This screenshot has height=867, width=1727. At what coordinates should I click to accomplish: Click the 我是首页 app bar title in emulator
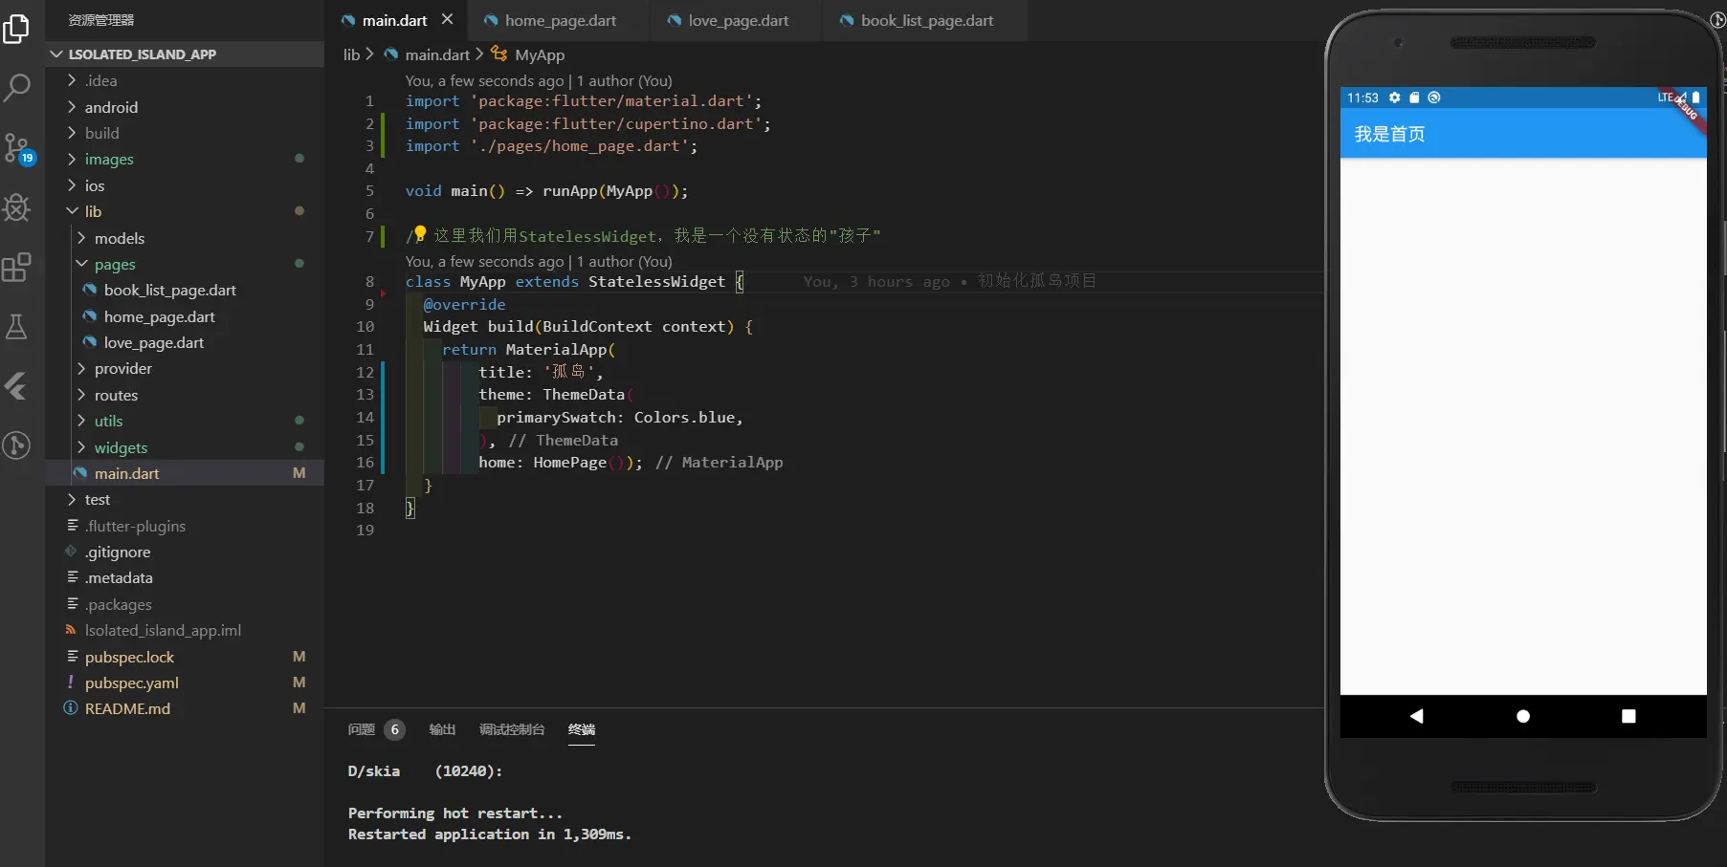coord(1389,134)
